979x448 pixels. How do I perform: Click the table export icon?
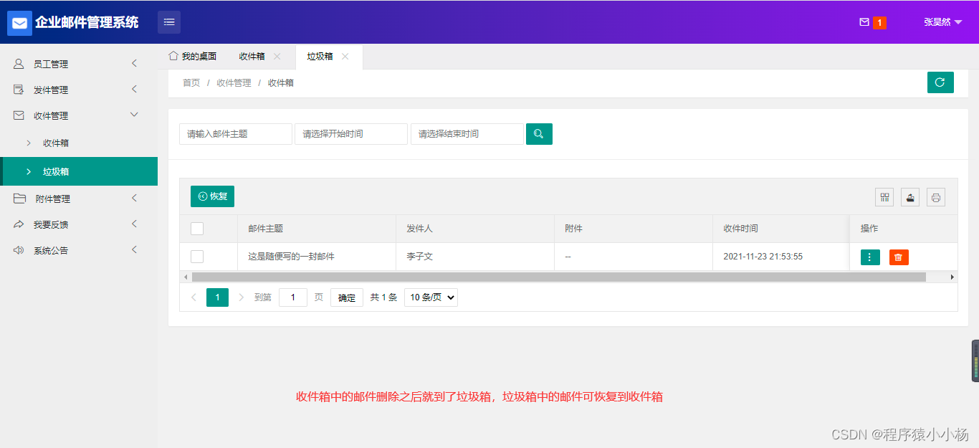pos(910,197)
